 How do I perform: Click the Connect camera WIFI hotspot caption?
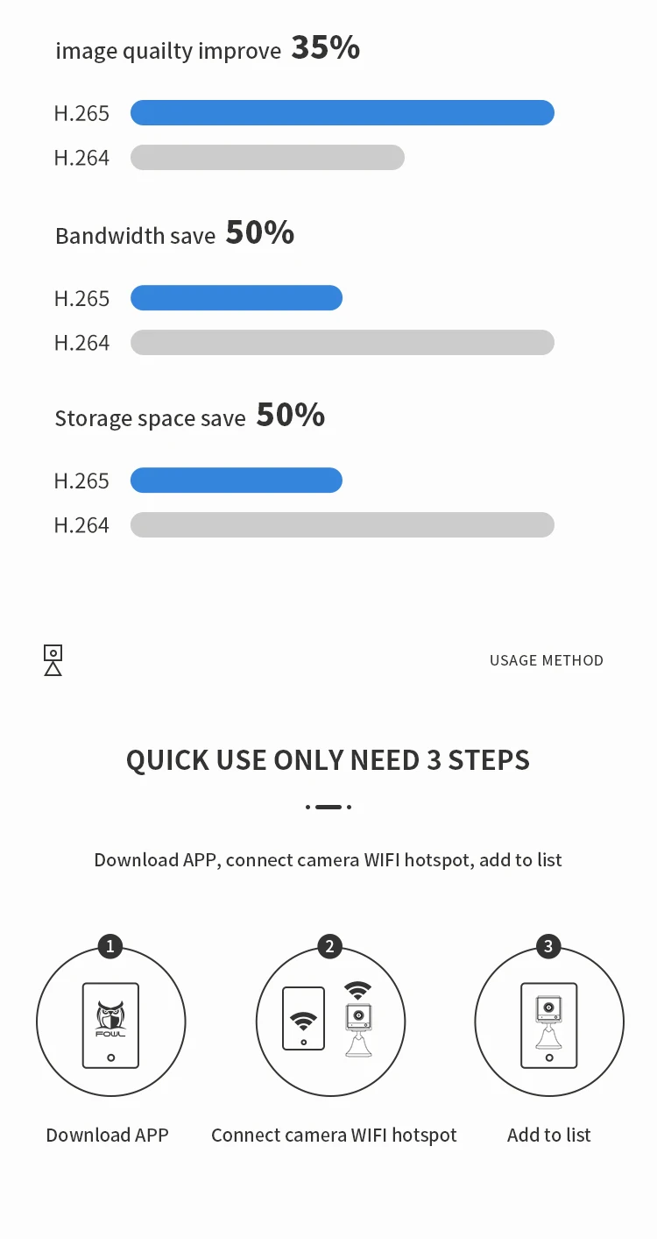[334, 1135]
